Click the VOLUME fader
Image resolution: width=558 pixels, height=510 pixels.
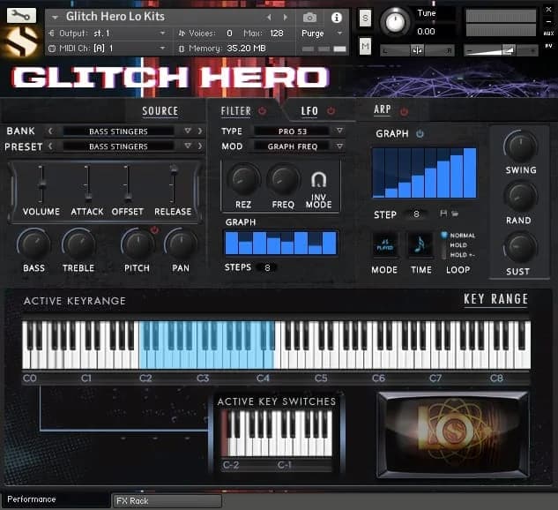point(41,184)
